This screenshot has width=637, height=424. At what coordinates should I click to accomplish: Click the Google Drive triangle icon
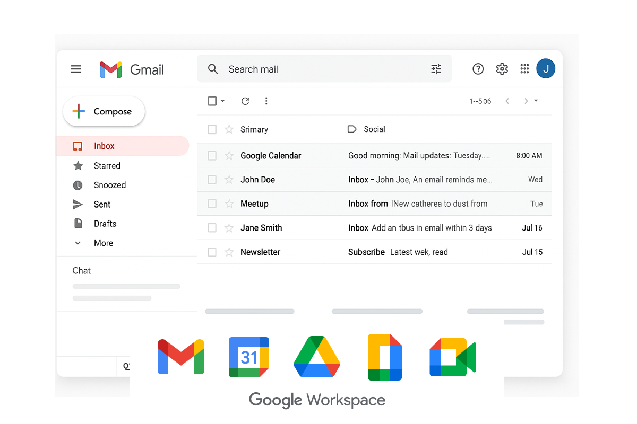pyautogui.click(x=317, y=357)
